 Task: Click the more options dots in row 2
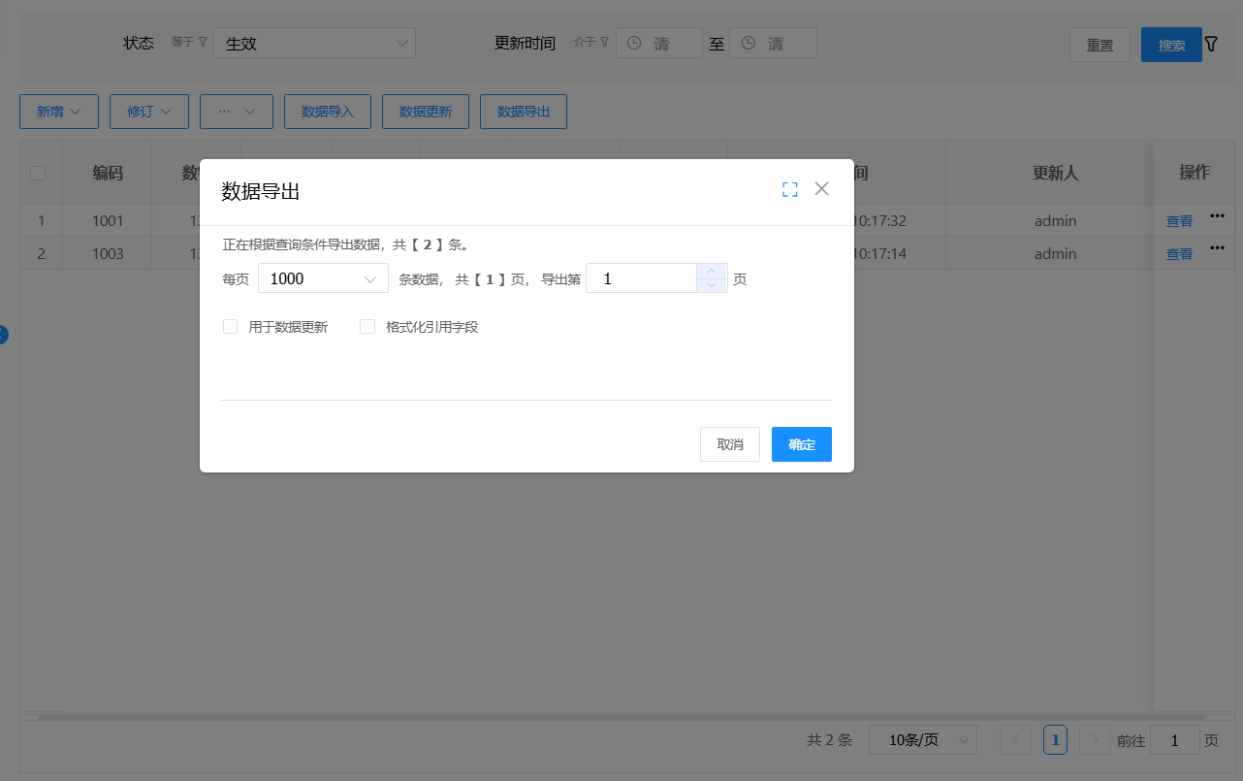click(1217, 249)
